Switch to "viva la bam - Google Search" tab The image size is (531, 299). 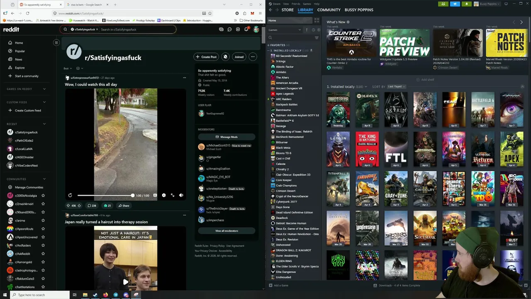pos(86,5)
